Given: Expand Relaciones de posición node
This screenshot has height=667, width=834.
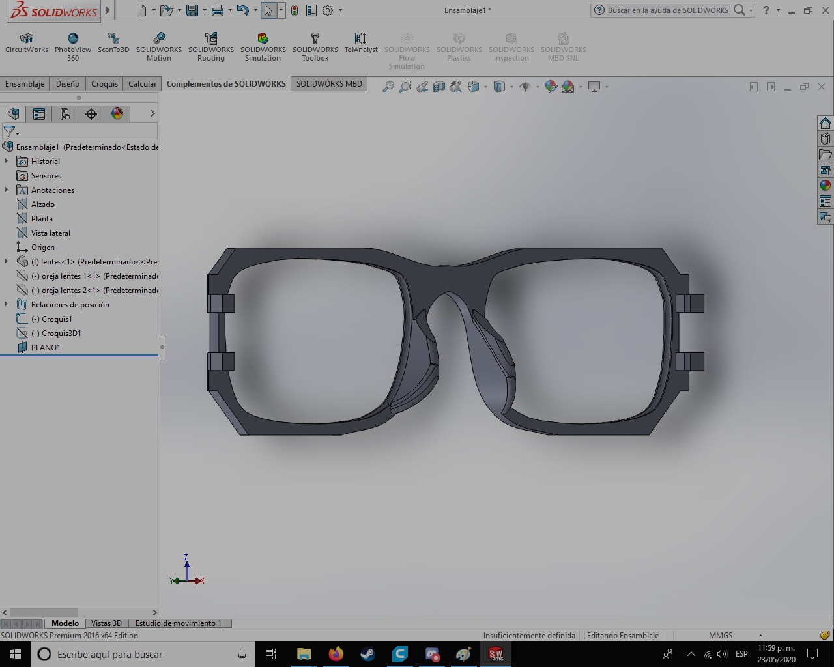Looking at the screenshot, I should click(x=7, y=304).
